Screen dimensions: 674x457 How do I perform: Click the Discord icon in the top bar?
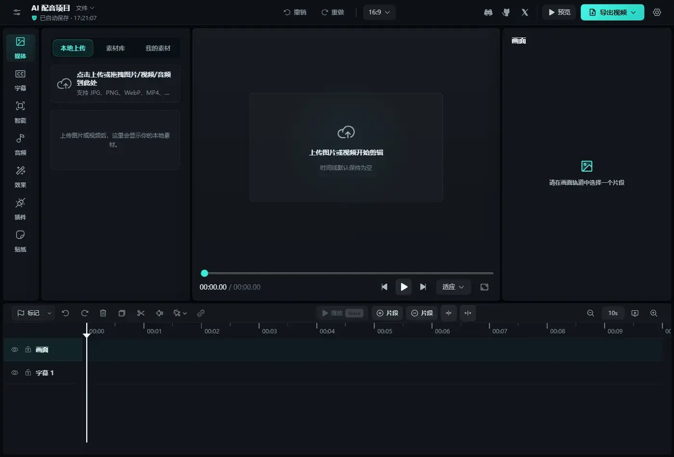[x=488, y=13]
